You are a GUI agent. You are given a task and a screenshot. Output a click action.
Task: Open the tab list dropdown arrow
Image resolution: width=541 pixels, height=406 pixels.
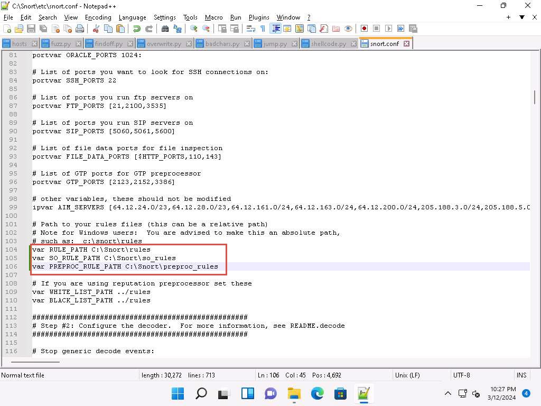coord(521,17)
